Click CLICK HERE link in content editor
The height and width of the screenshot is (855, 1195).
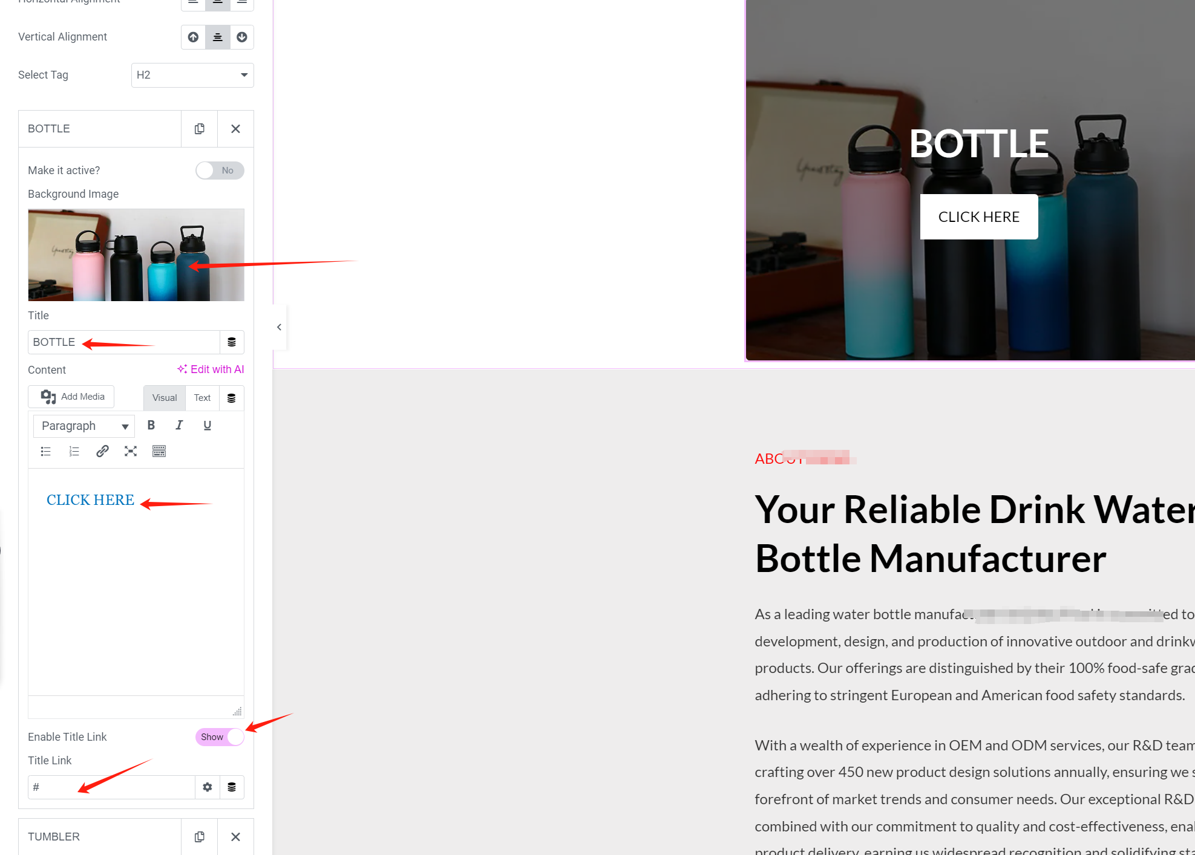click(x=91, y=500)
